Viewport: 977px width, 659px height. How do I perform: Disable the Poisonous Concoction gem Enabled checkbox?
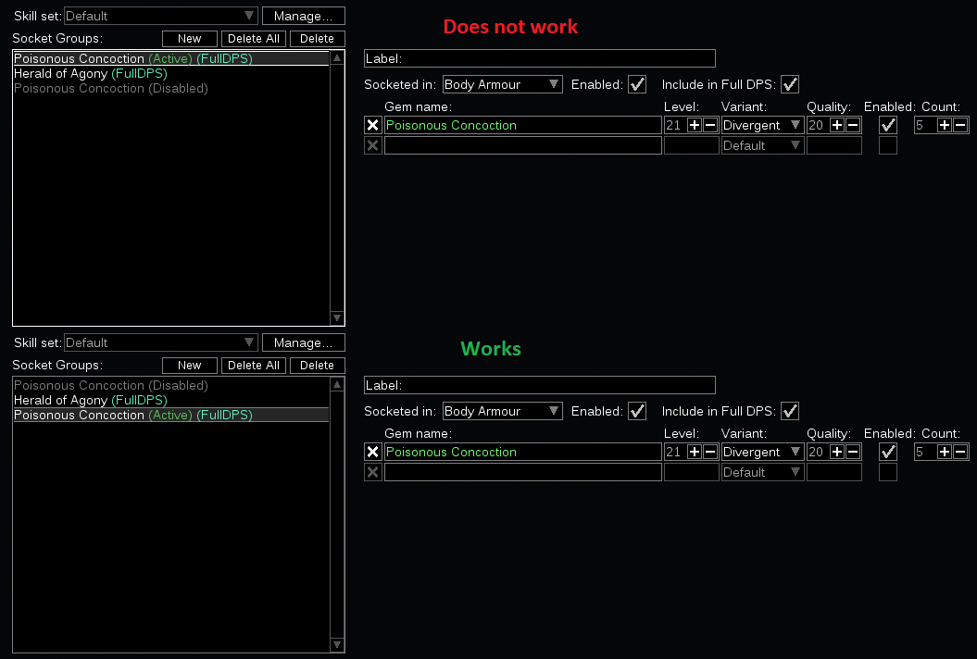pyautogui.click(x=888, y=125)
